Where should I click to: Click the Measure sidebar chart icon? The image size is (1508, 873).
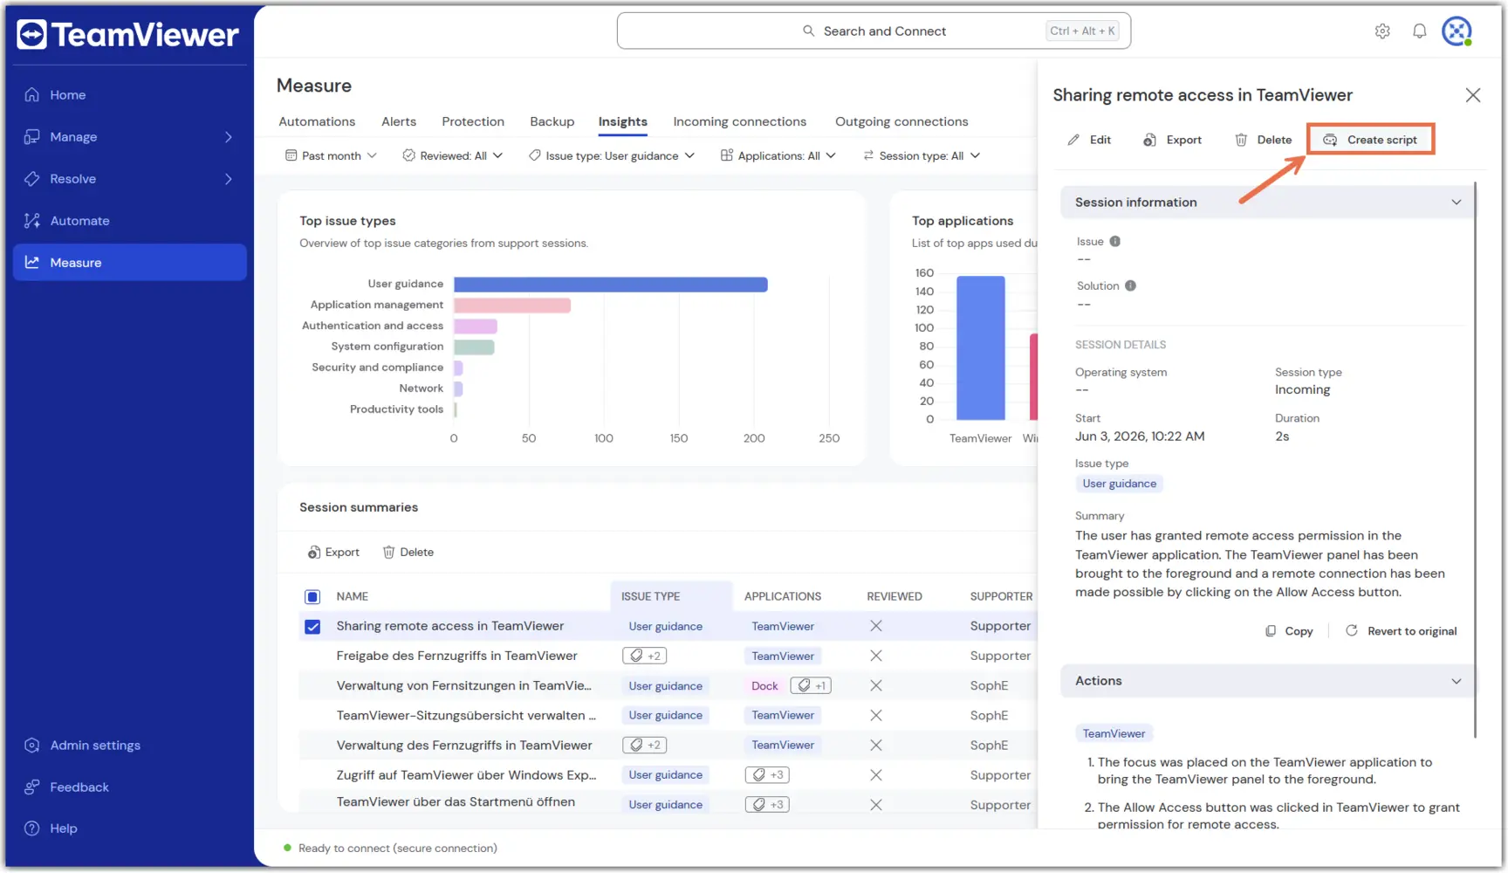(x=32, y=263)
